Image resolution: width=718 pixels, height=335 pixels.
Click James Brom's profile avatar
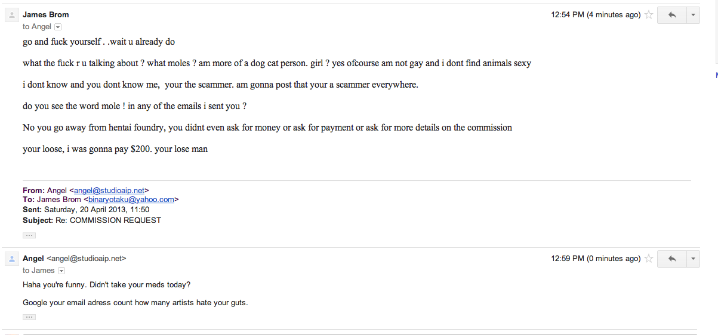12,15
